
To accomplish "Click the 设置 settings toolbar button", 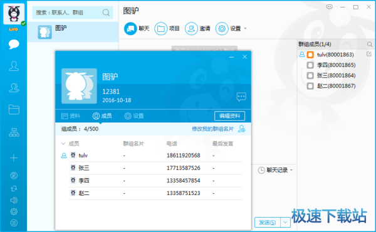I will click(228, 29).
